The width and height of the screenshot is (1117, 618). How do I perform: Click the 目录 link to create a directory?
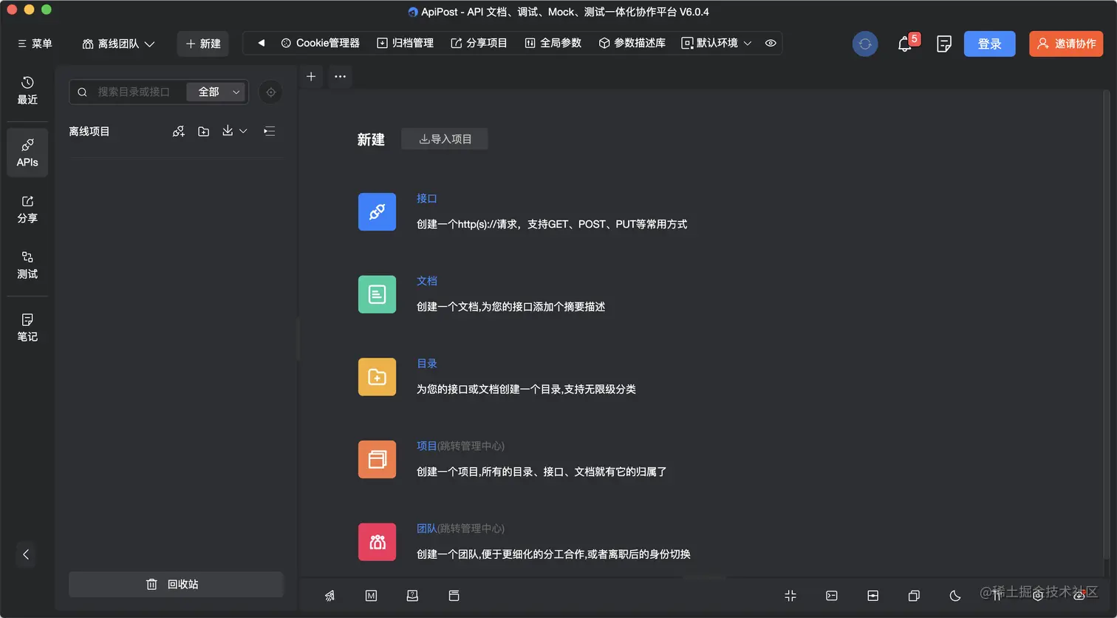point(427,364)
